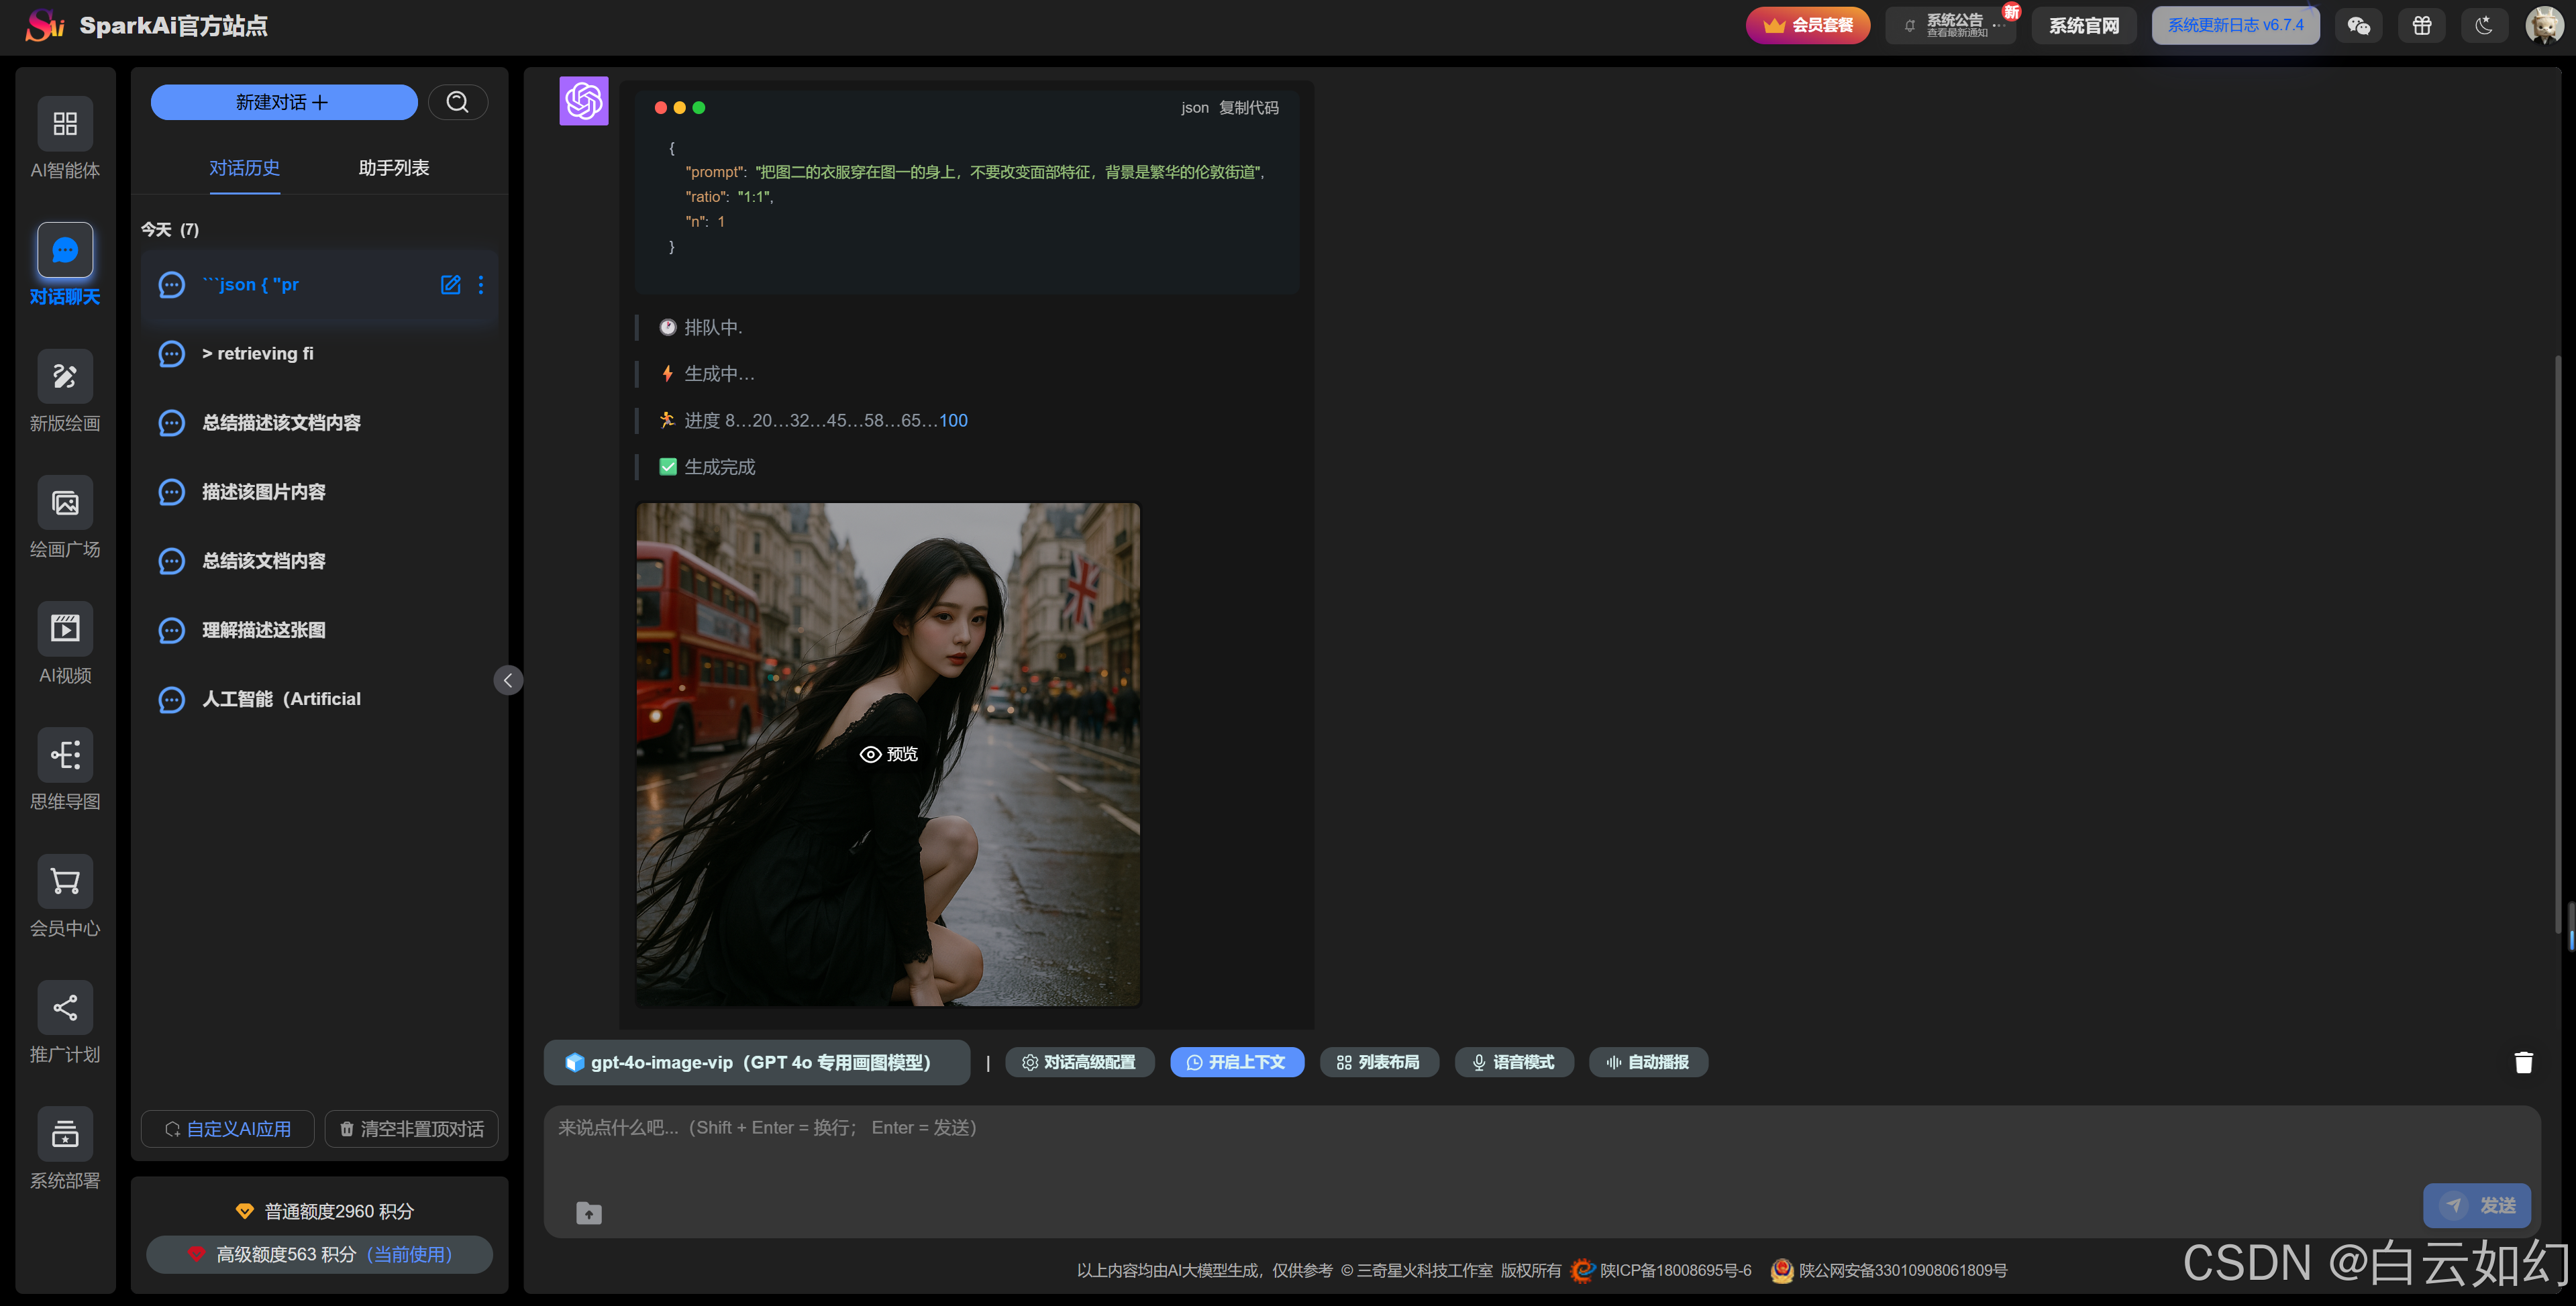2576x1306 pixels.
Task: Open the 陕ICP备18008695号-6 link
Action: (x=1662, y=1270)
